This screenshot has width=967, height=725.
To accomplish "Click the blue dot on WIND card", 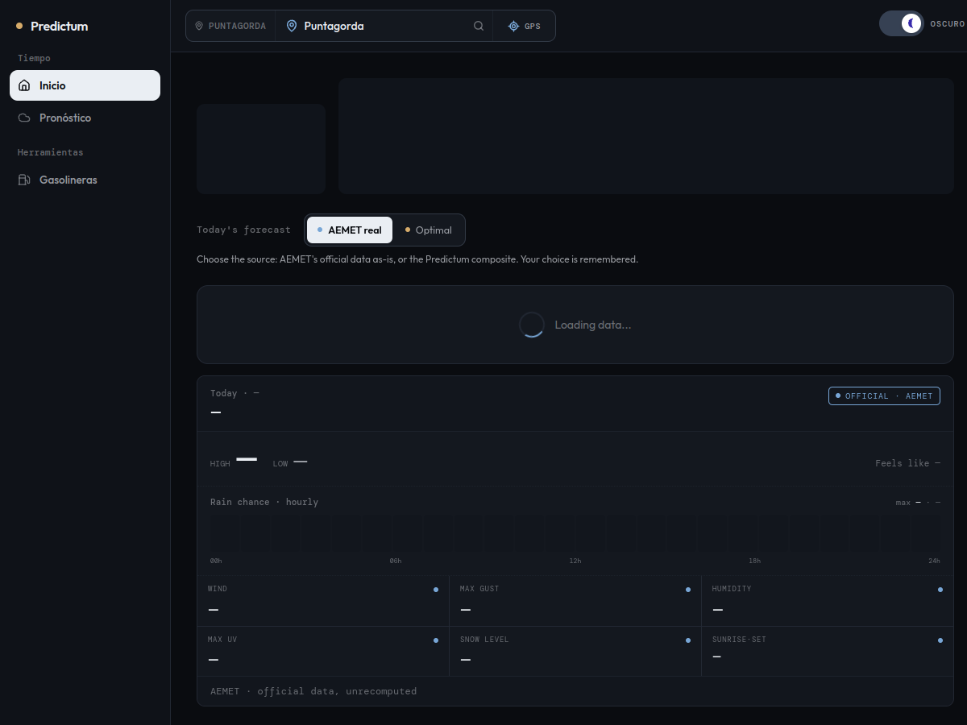I will point(436,590).
